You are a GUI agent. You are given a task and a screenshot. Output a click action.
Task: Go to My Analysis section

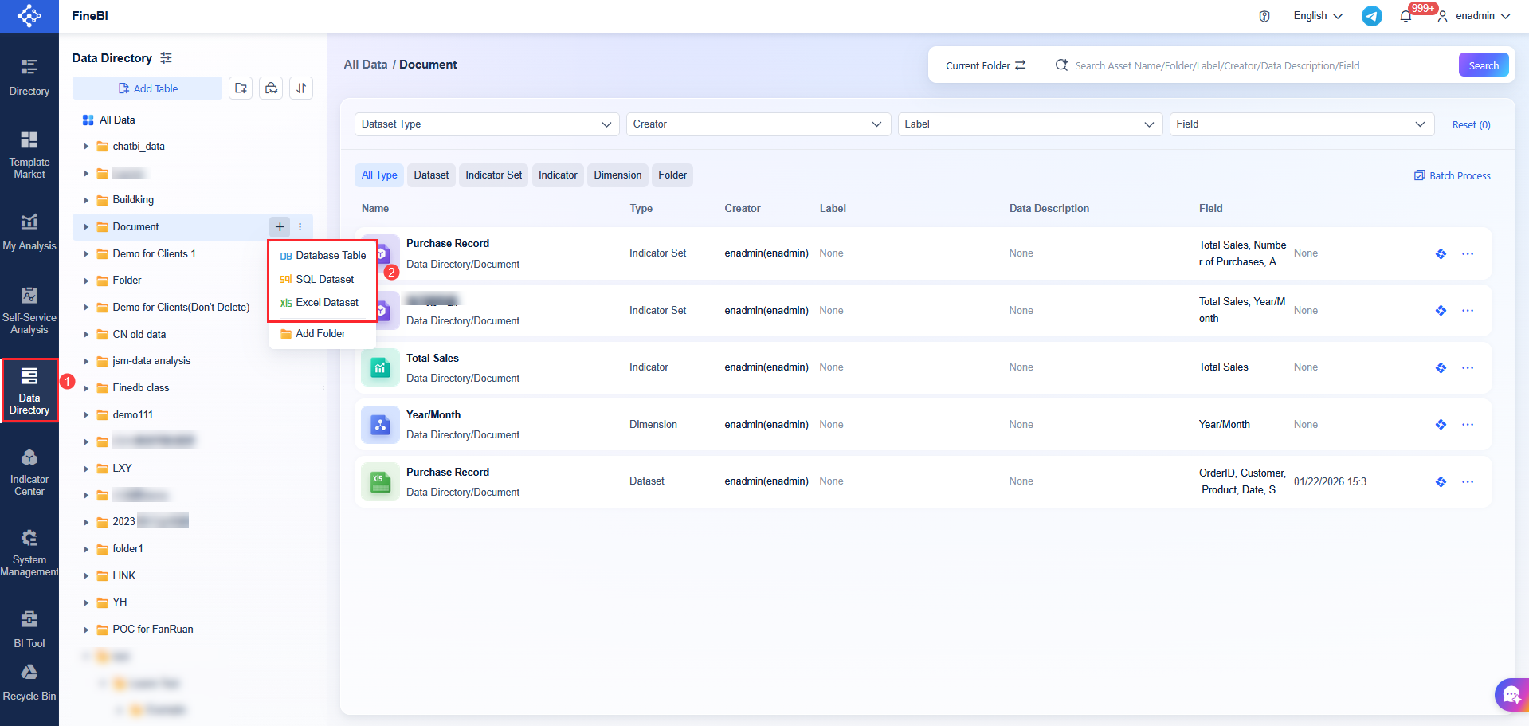tap(29, 233)
